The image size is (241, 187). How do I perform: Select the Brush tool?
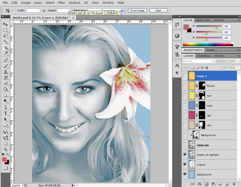coord(5,66)
